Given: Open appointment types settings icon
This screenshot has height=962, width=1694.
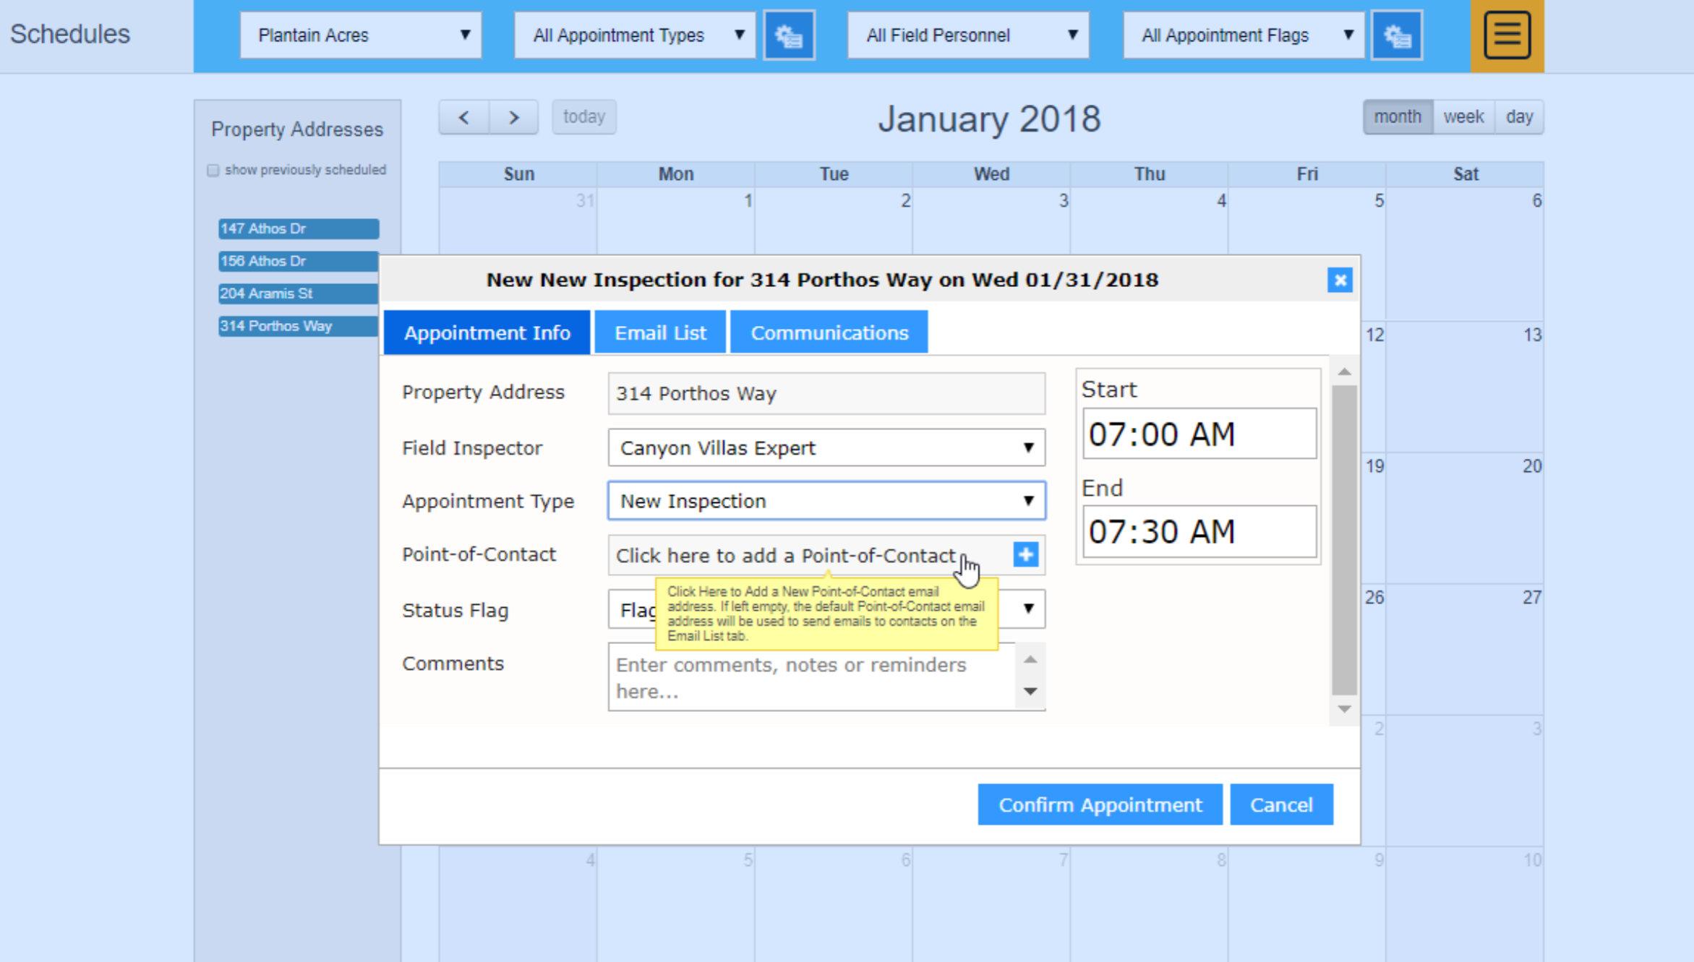Looking at the screenshot, I should coord(789,35).
